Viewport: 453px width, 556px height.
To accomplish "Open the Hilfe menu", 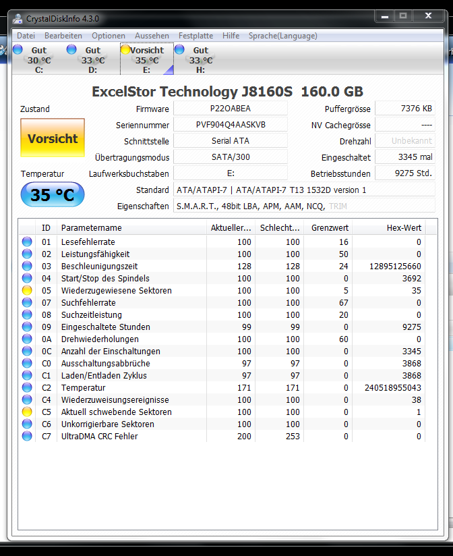I will 231,36.
